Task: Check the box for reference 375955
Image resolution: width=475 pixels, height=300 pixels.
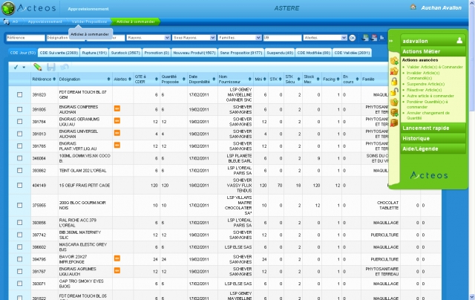Action: [x=20, y=205]
